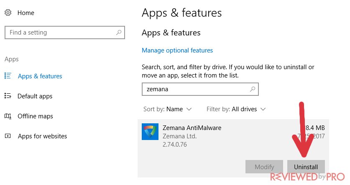Click magnifier icon in Find a setting box
The width and height of the screenshot is (350, 185).
tap(119, 32)
